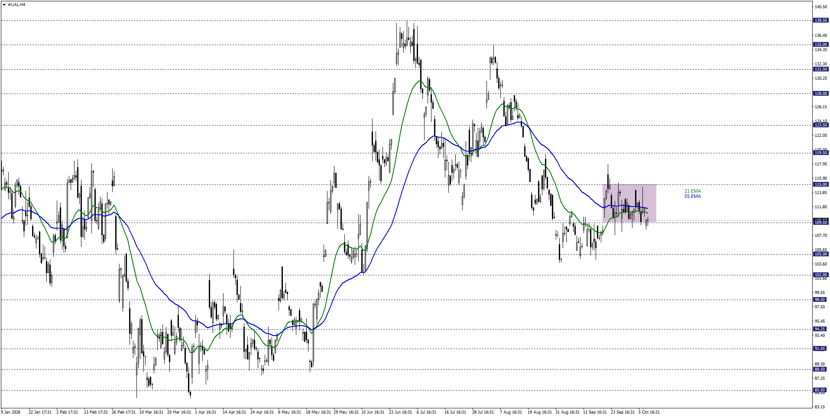Screen dimensions: 830x417
Task: Select the 23 Jun 16:31 time label
Action: point(401,412)
